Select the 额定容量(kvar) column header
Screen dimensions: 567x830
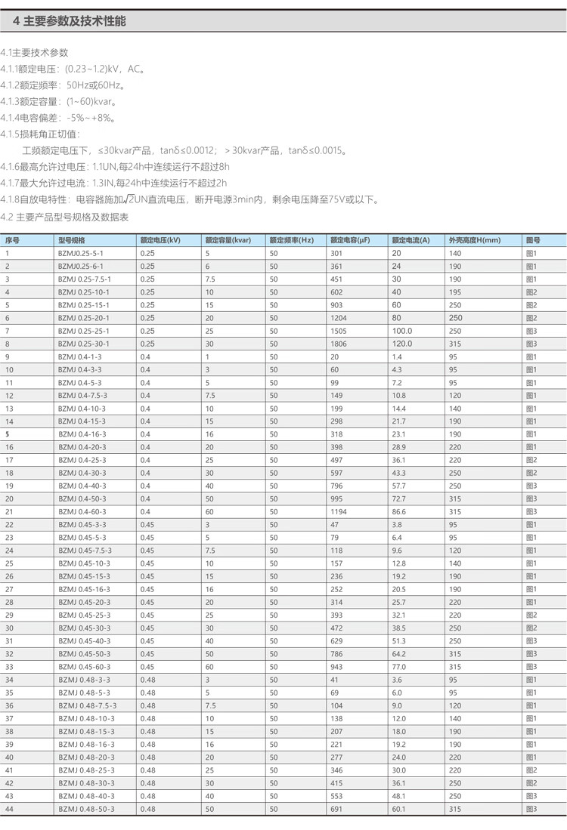228,240
